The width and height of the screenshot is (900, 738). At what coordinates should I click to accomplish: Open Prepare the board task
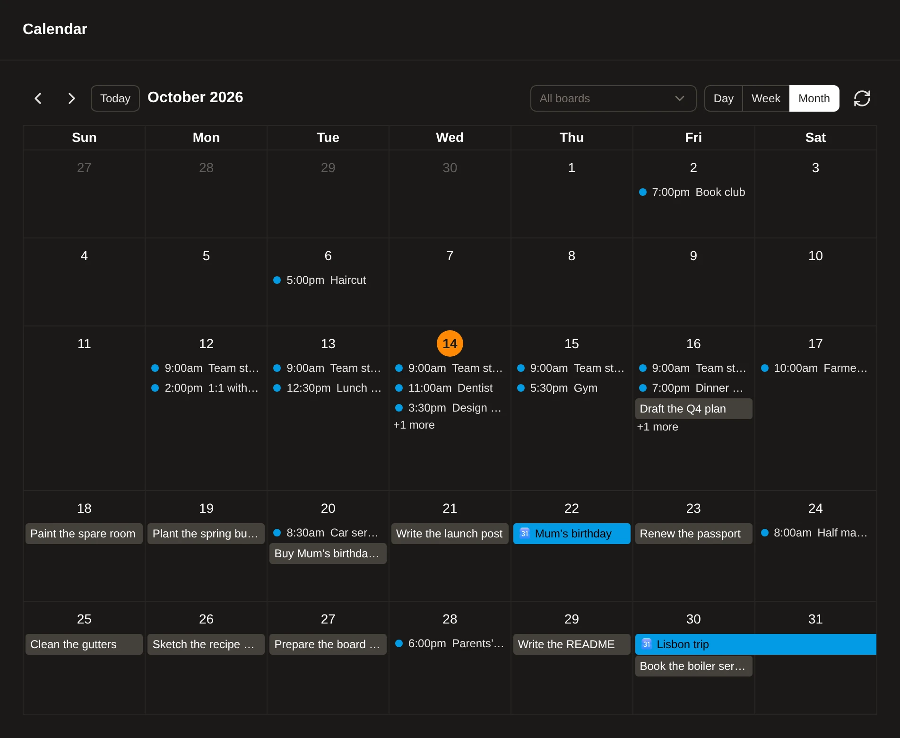coord(328,644)
